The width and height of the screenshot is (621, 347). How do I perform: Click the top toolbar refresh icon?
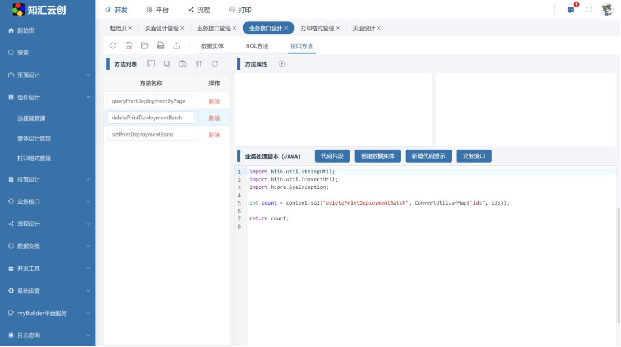(113, 45)
